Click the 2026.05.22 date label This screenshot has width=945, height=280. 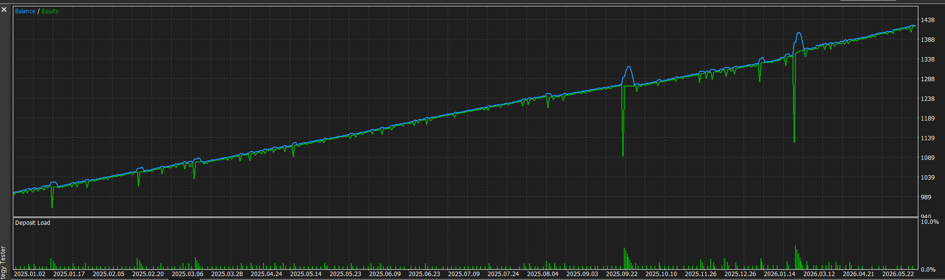point(898,274)
